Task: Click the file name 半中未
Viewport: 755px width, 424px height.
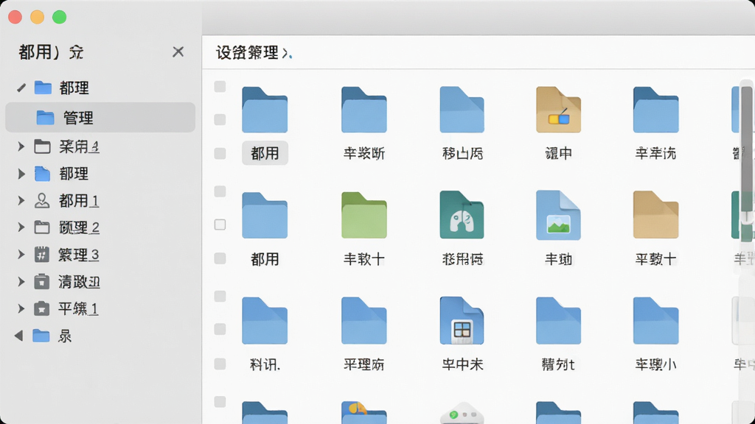Action: 462,364
